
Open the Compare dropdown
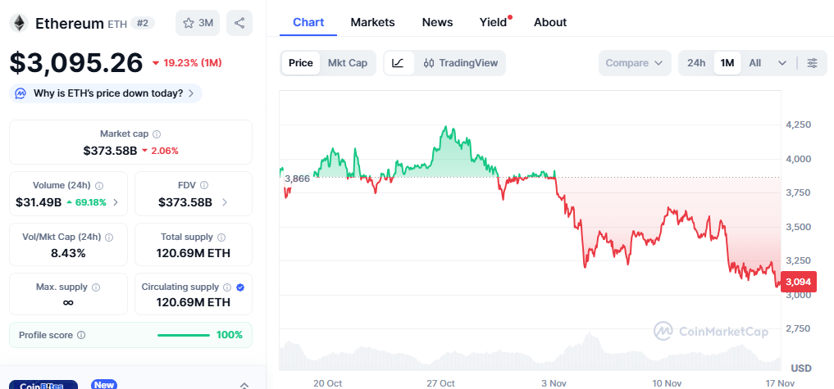pos(635,63)
